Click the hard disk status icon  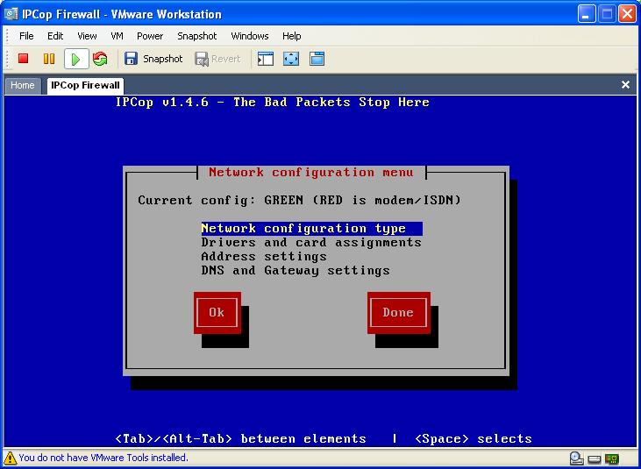(x=594, y=458)
